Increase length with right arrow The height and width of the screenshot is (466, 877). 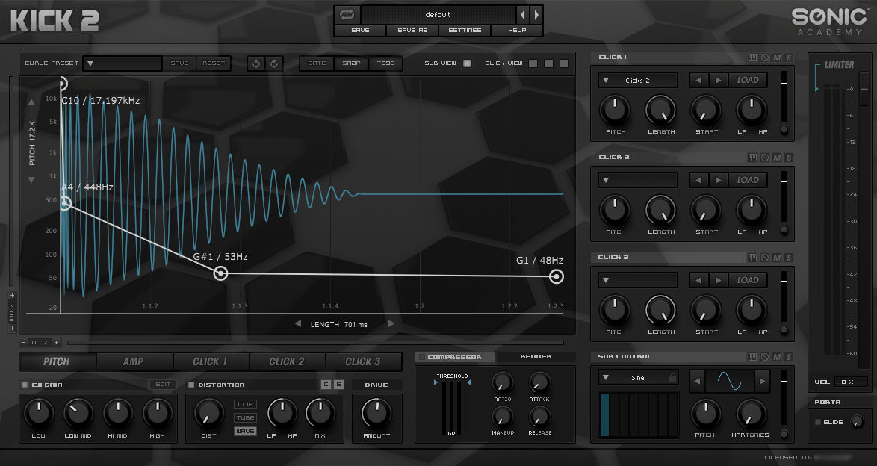[391, 323]
